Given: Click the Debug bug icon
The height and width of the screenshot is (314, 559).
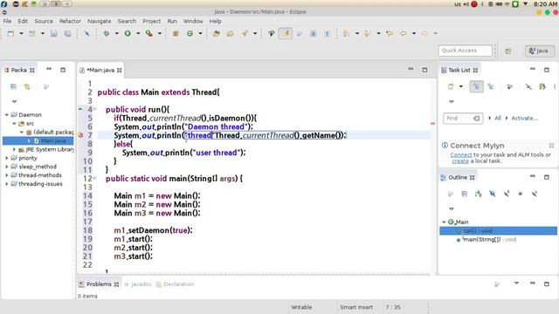Looking at the screenshot, I should [x=107, y=33].
